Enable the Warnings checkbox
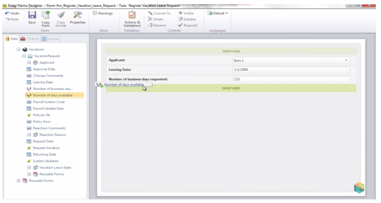381x203 pixels. [x=95, y=13]
